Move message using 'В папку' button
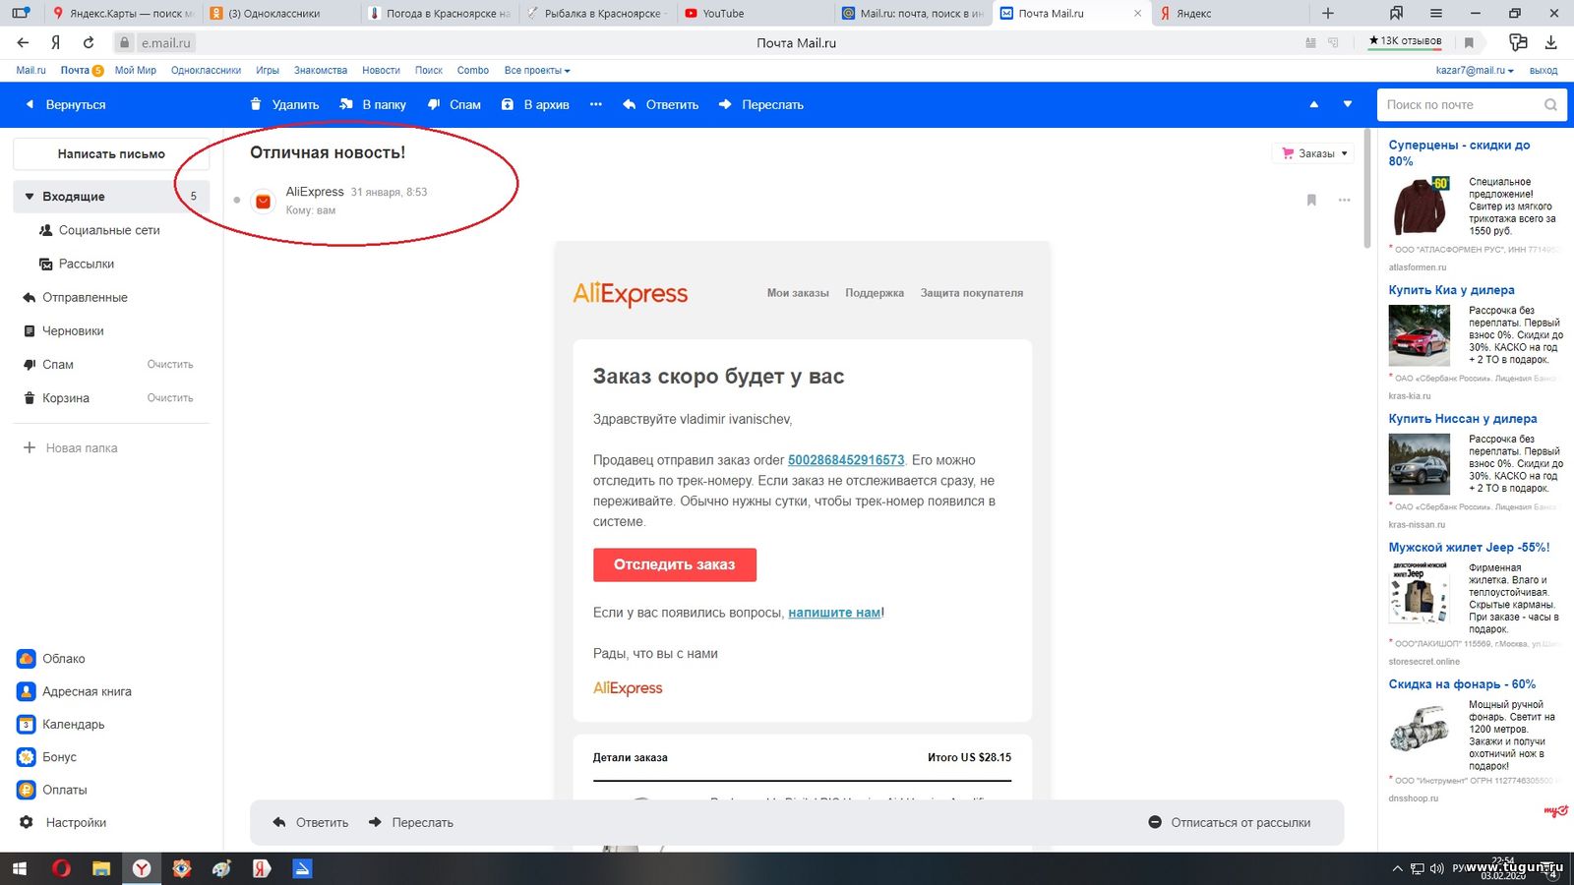Image resolution: width=1574 pixels, height=885 pixels. coord(373,104)
